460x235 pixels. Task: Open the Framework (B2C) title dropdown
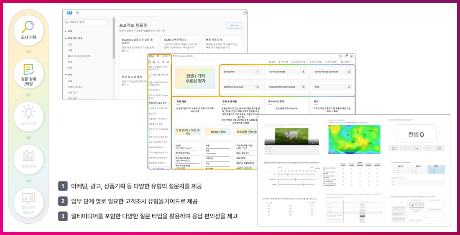[194, 56]
